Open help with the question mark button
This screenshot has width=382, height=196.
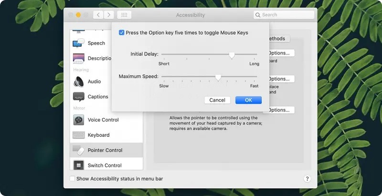[x=307, y=179]
